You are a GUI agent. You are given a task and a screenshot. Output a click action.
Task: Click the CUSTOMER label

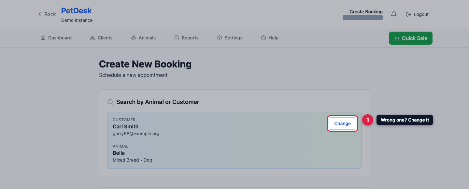point(124,120)
